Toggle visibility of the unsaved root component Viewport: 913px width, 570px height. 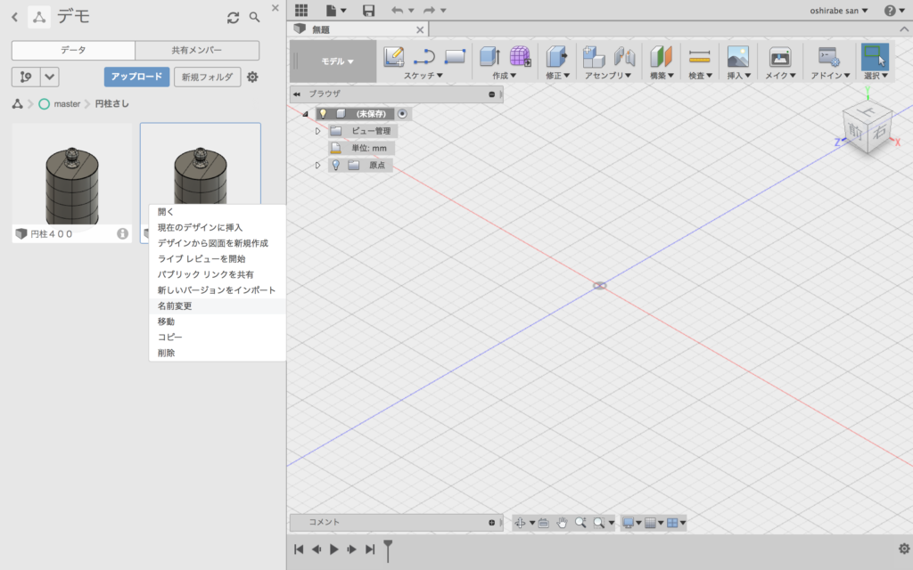323,114
